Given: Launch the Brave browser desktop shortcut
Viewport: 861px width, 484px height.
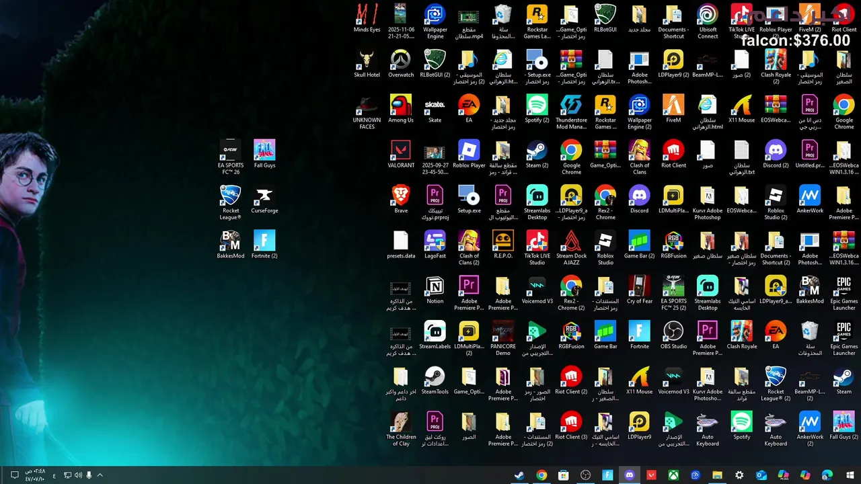Looking at the screenshot, I should pyautogui.click(x=401, y=199).
